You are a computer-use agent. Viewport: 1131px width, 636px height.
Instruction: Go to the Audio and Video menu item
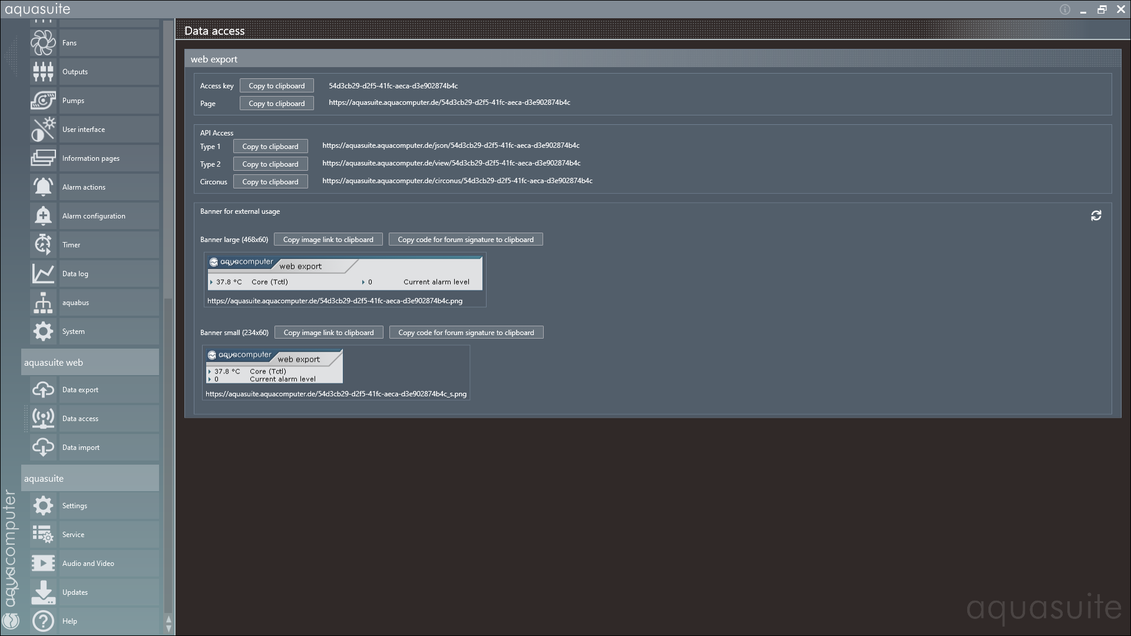pos(109,564)
